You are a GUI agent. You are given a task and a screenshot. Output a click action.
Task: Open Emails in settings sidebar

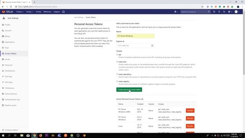(7, 59)
